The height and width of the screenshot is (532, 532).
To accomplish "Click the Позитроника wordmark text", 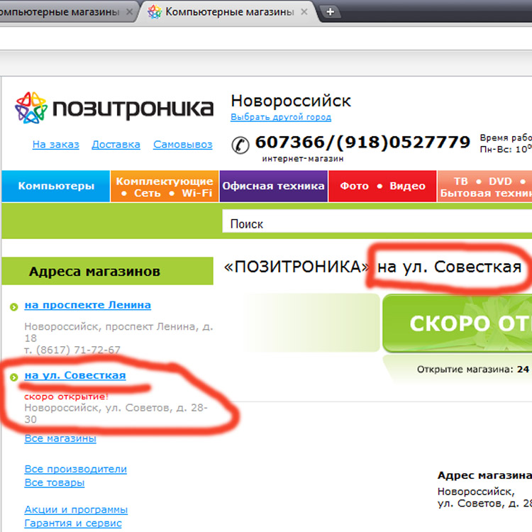I will pos(133,109).
